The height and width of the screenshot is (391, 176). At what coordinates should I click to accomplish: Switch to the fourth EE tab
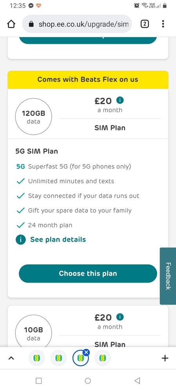point(102,359)
